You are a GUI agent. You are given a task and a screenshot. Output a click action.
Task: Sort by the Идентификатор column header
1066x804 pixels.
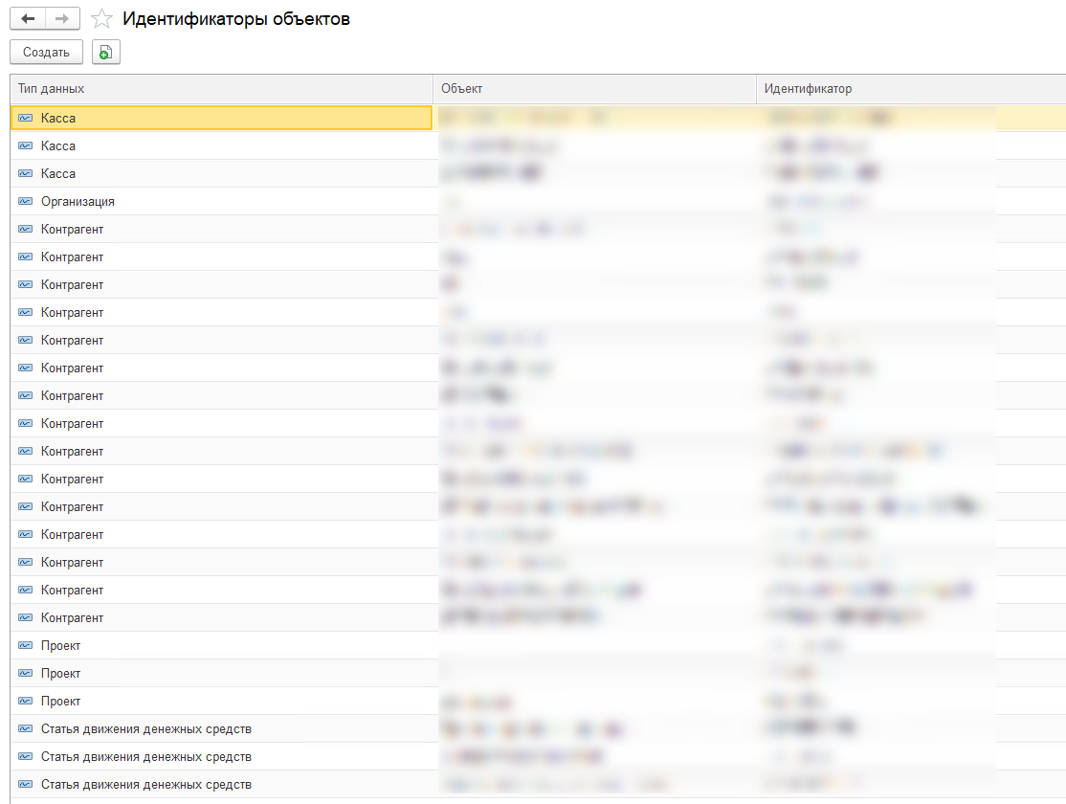(911, 88)
